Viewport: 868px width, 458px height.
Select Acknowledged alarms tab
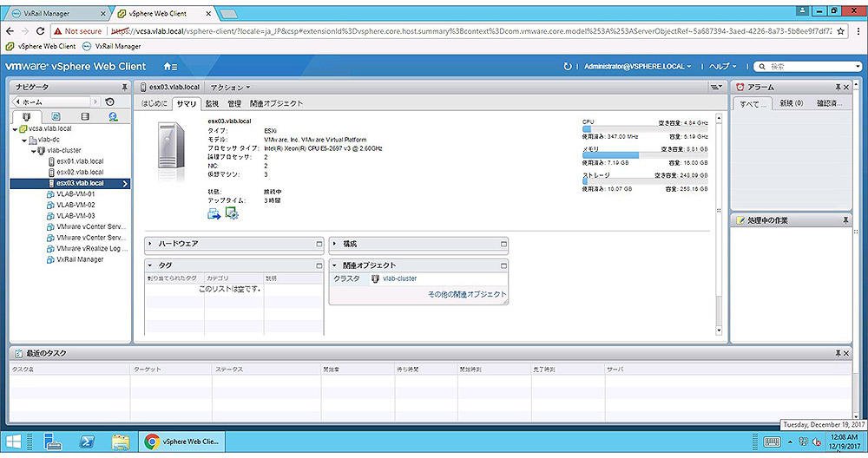click(829, 103)
